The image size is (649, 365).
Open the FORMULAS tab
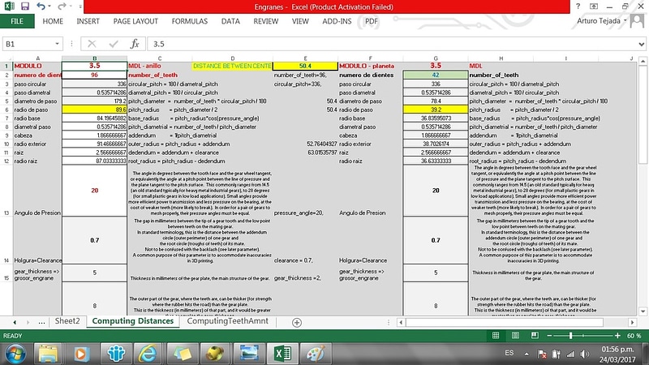click(x=190, y=21)
